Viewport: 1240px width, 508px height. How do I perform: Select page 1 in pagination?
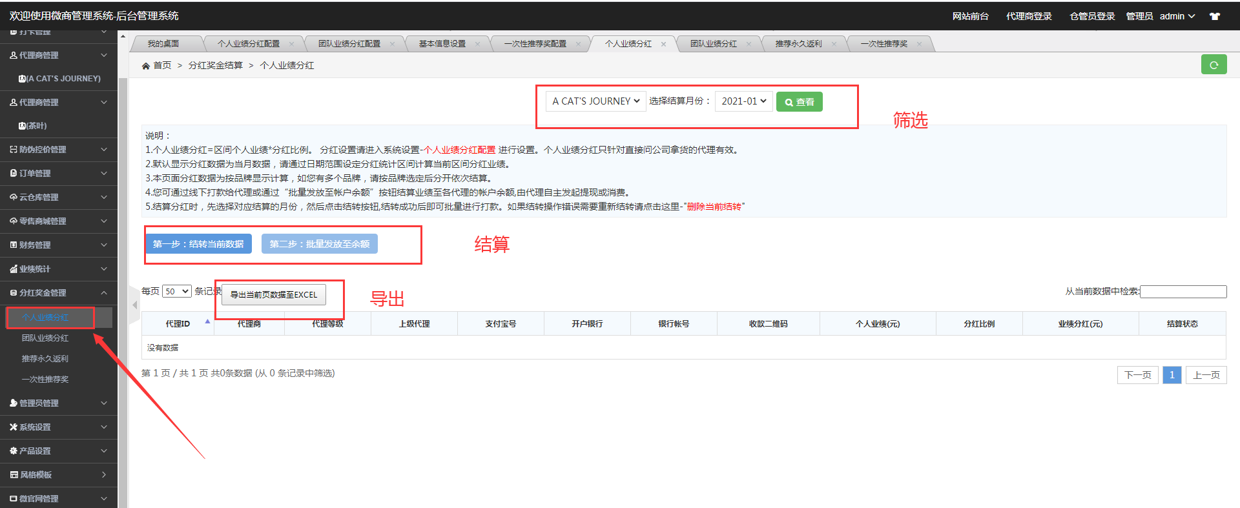(1172, 375)
